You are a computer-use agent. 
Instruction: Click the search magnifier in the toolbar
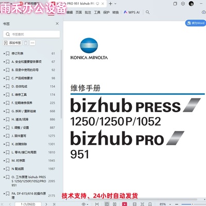click(147, 12)
